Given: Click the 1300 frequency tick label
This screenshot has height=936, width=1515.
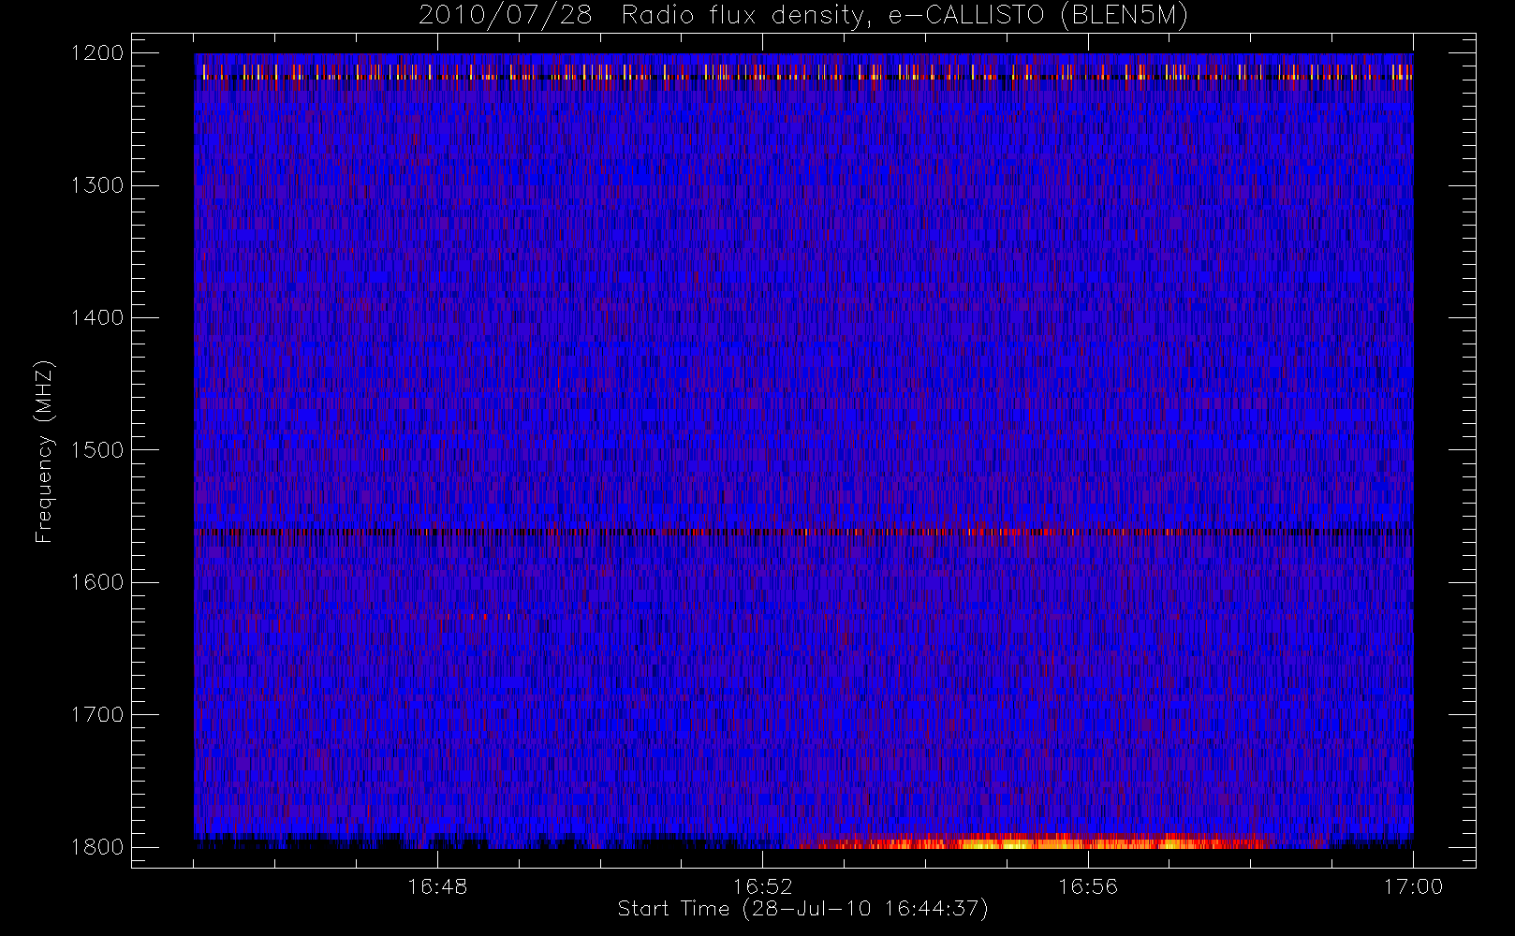Looking at the screenshot, I should coord(97,185).
